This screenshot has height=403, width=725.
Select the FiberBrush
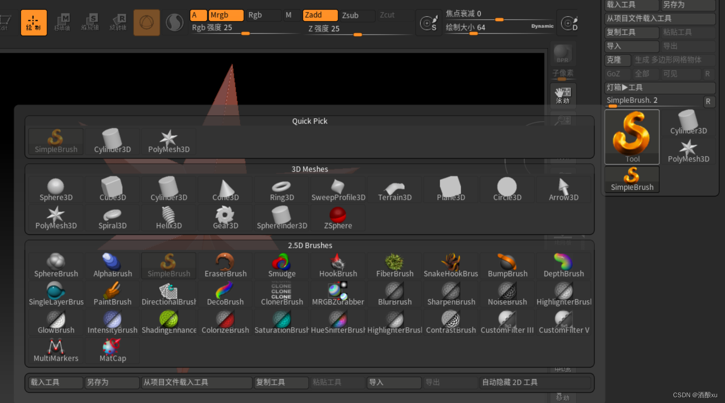(395, 266)
